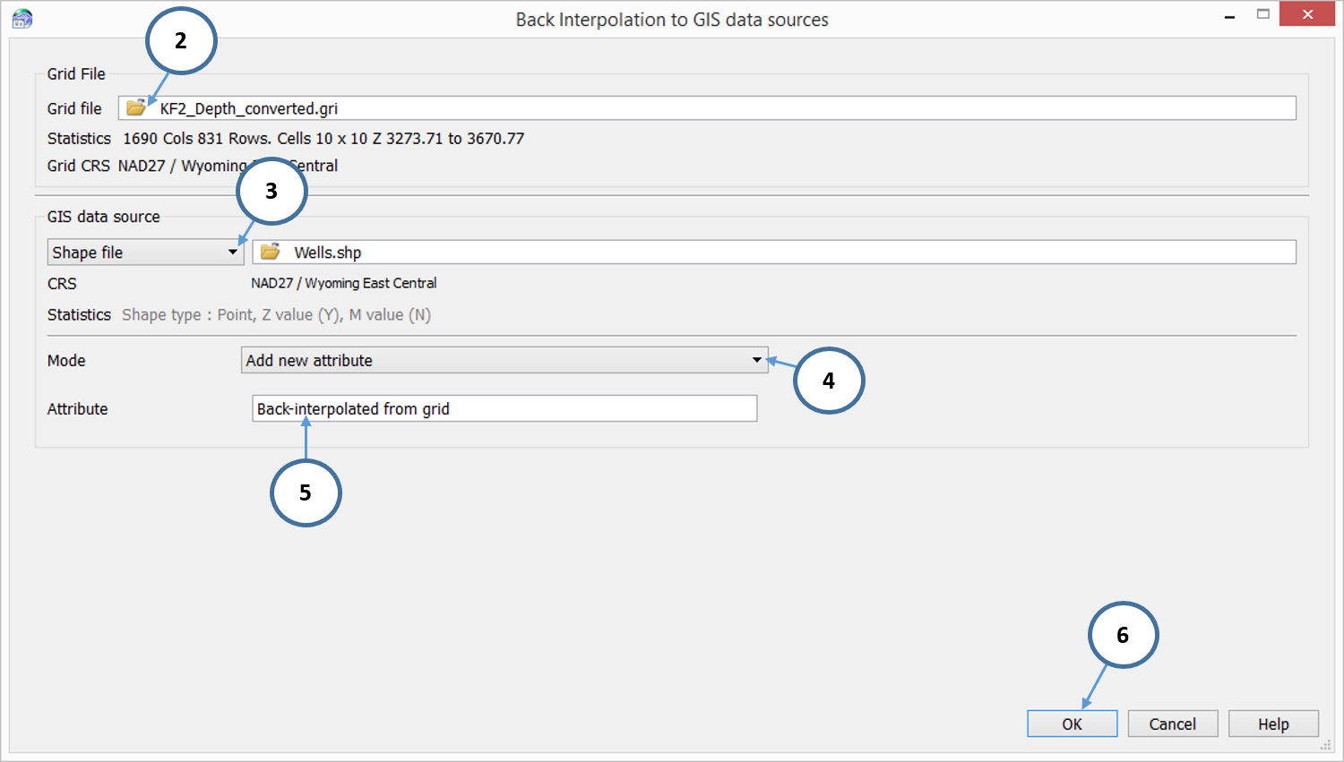Open the shapefile browse folder icon
The height and width of the screenshot is (762, 1344).
tap(270, 253)
